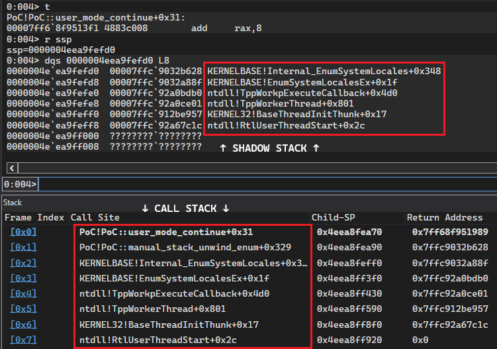Click KERNEL32!BaseThreadInitThunk+0x17 in command output

(297, 114)
